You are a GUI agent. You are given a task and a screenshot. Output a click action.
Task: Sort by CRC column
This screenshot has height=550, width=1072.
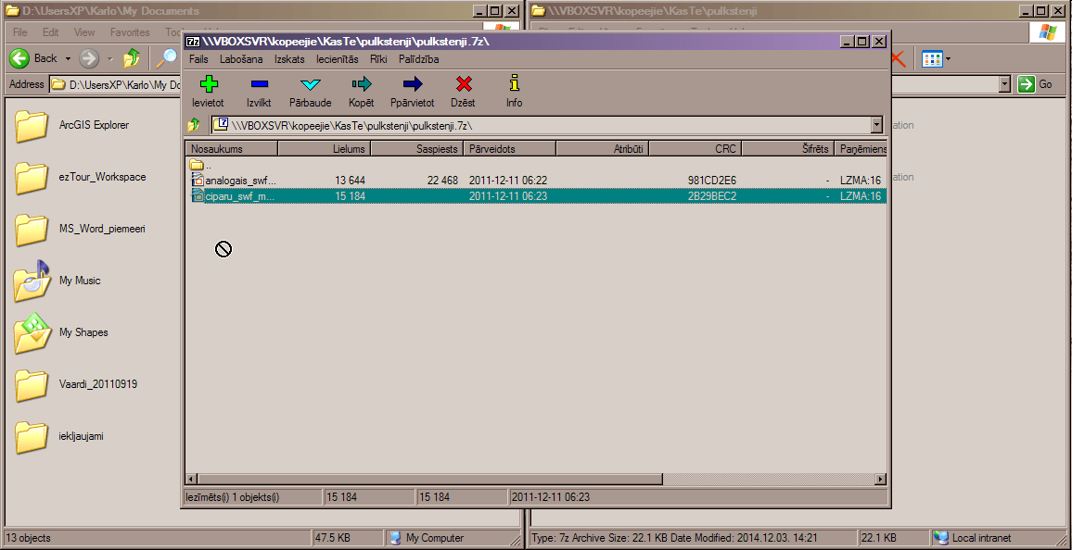point(696,149)
